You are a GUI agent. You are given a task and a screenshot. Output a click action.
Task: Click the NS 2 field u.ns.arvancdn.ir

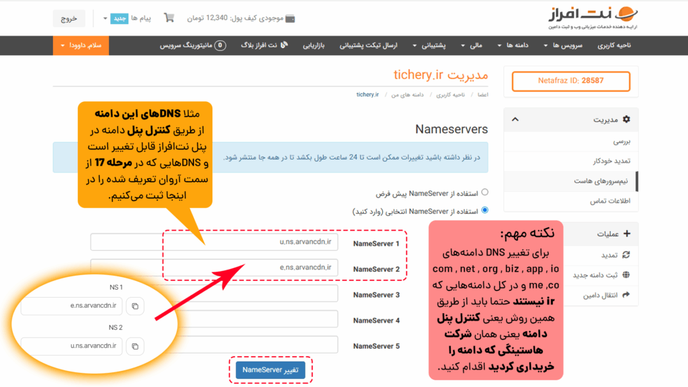71,346
